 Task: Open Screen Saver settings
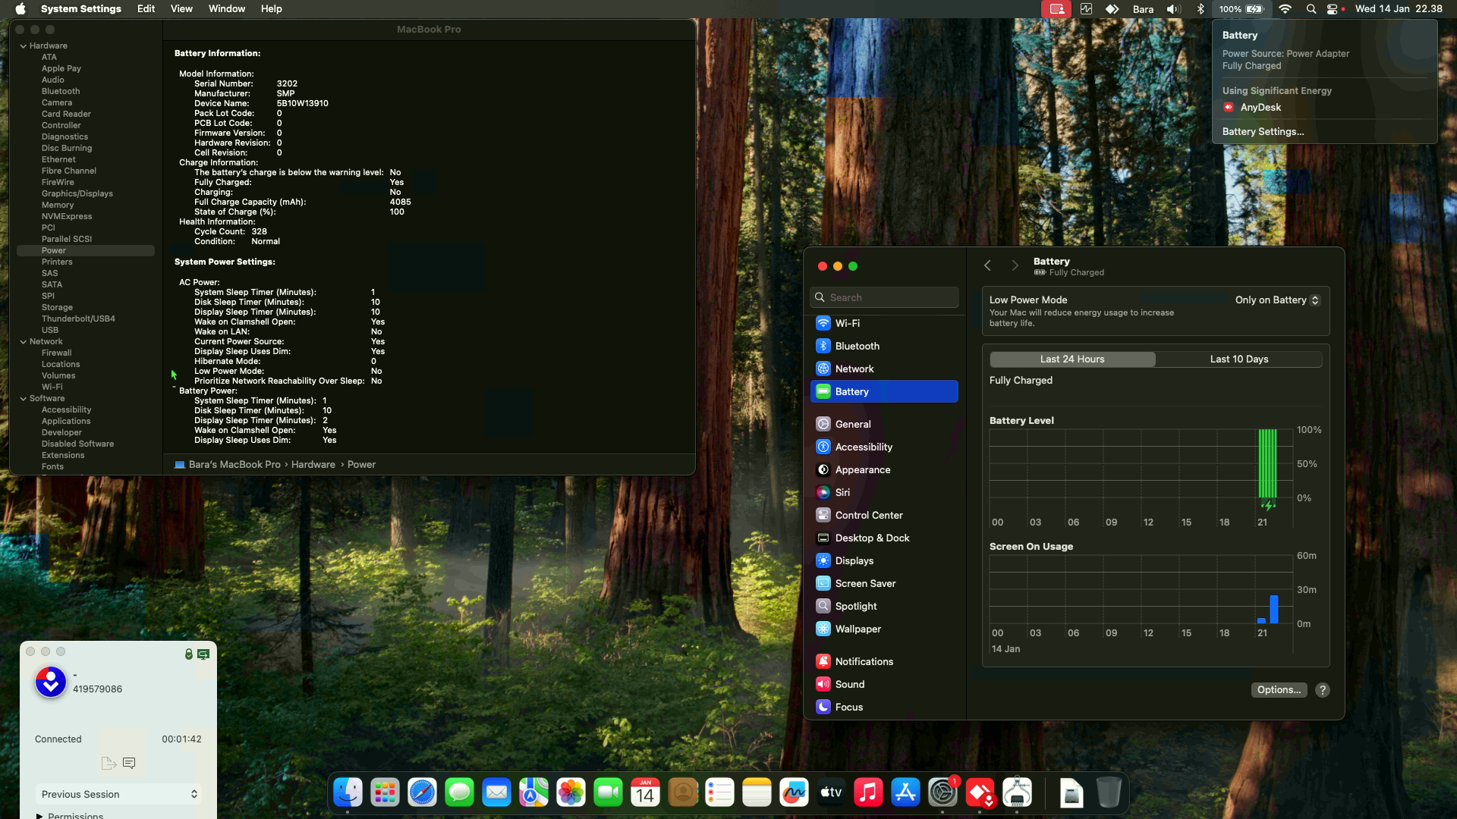pos(865,583)
